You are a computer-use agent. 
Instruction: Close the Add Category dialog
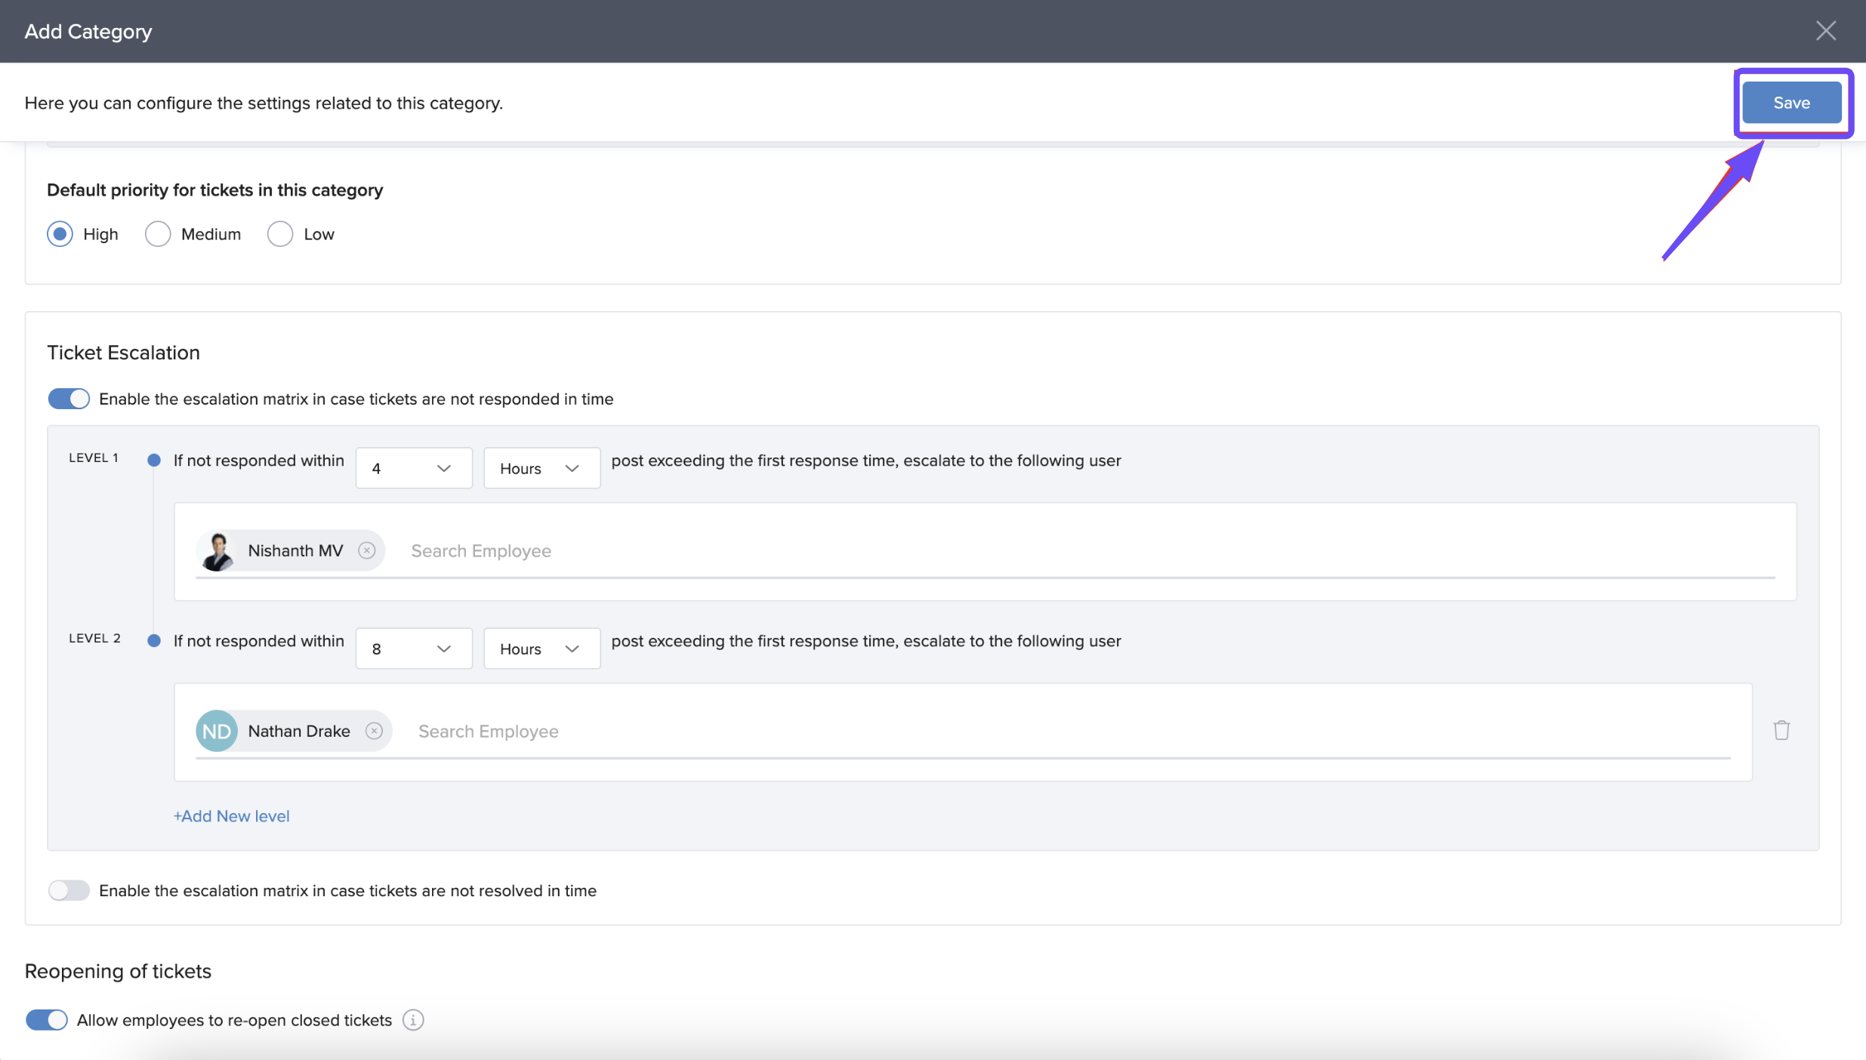tap(1826, 31)
